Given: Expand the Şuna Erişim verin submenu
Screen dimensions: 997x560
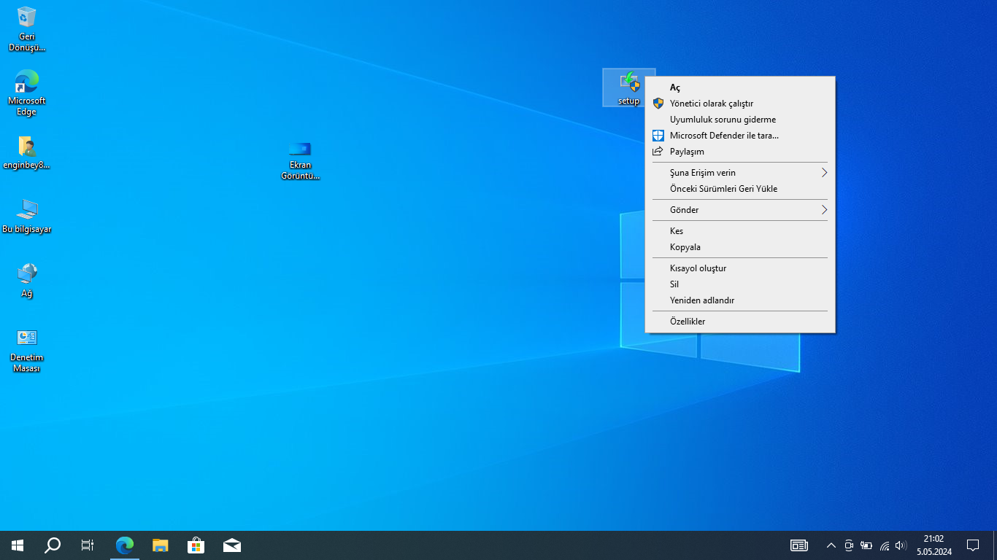Looking at the screenshot, I should coord(740,173).
